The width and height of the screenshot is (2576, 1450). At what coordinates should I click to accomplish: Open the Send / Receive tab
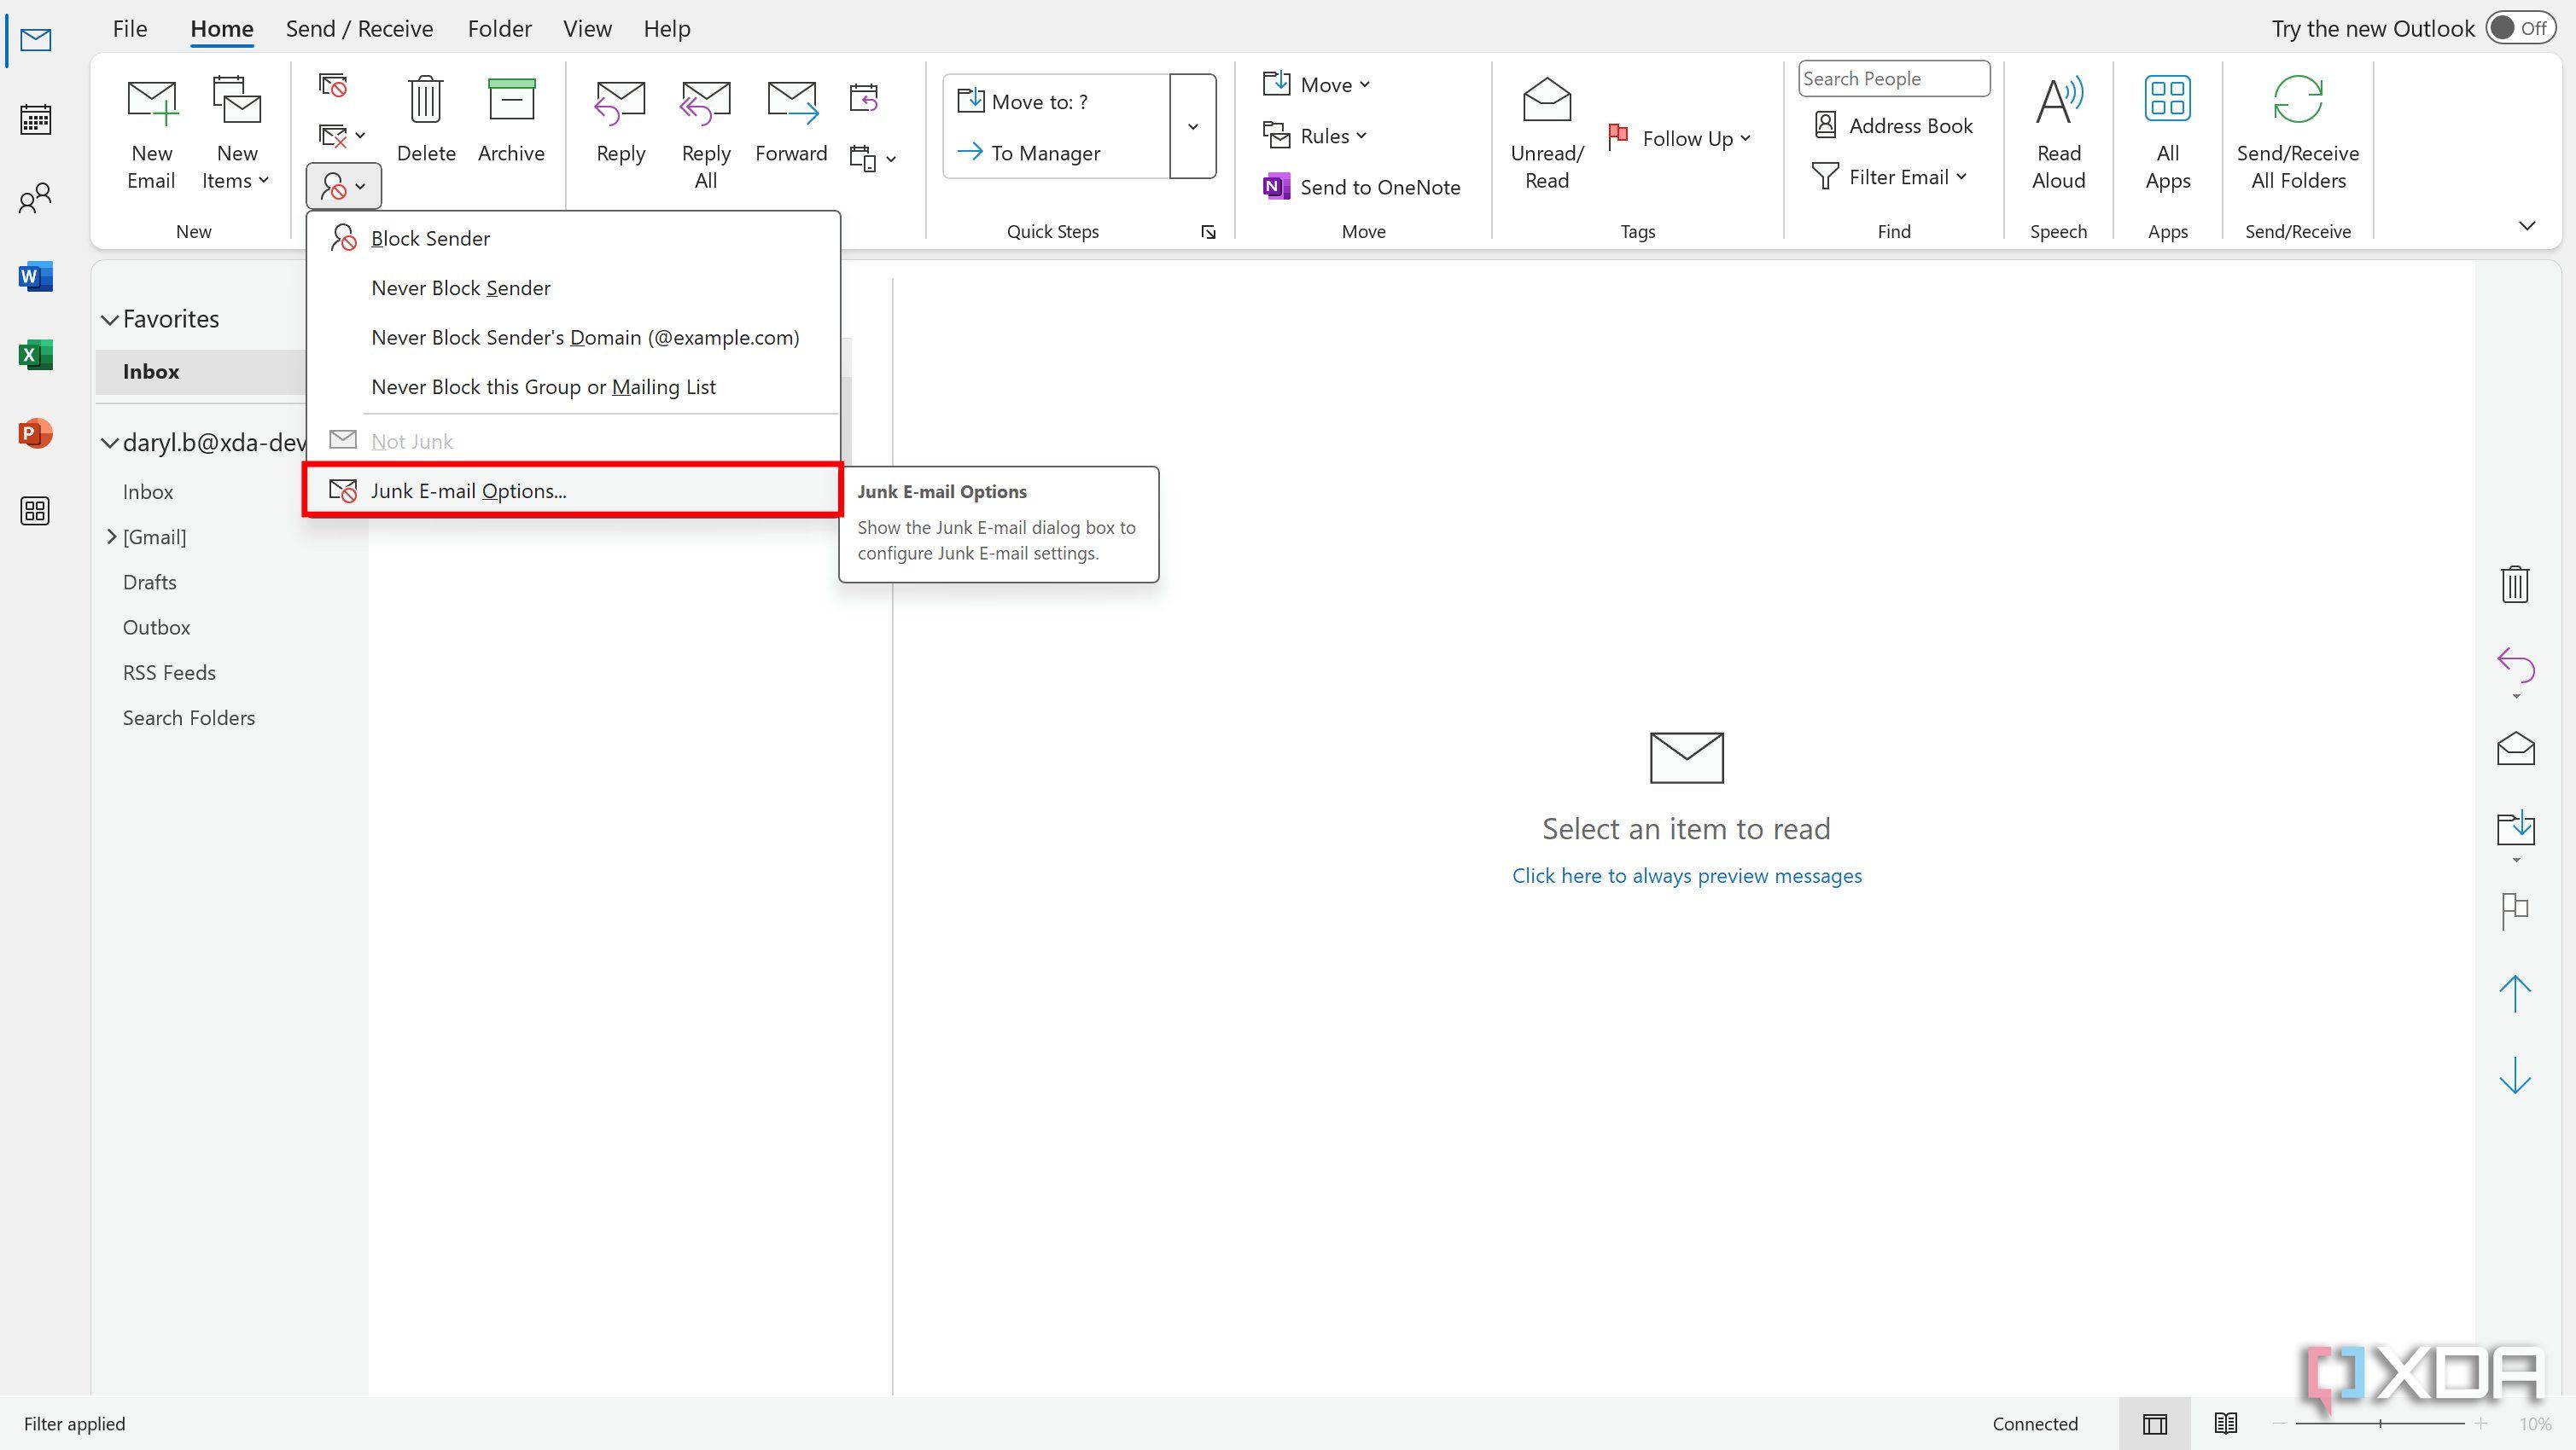pos(359,28)
